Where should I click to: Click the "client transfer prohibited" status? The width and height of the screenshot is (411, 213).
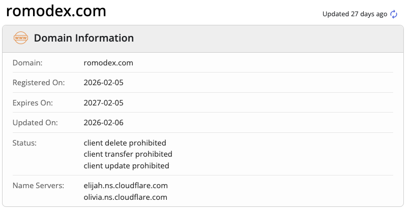click(x=128, y=154)
